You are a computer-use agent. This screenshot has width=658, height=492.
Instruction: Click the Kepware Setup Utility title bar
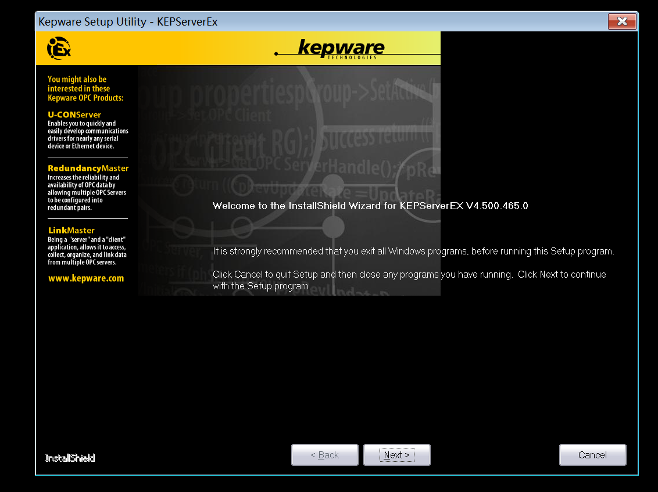(291, 22)
